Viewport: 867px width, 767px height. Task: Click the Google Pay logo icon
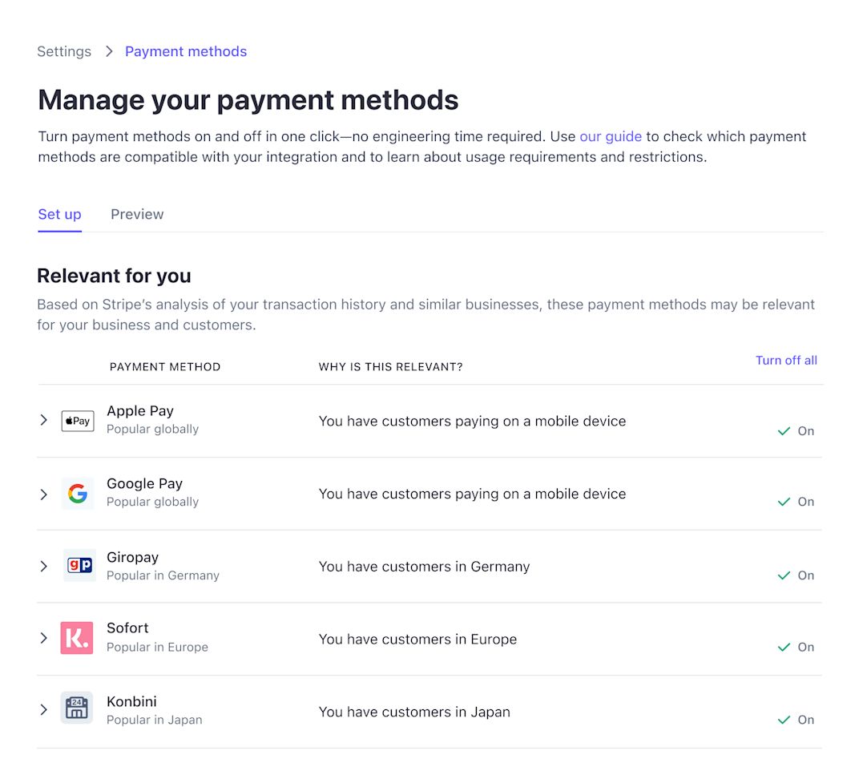coord(78,494)
